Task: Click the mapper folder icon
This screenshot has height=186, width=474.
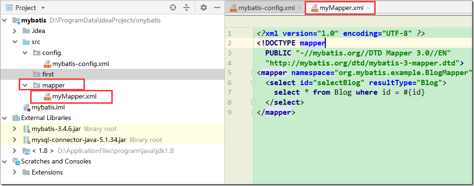Action: (x=36, y=85)
